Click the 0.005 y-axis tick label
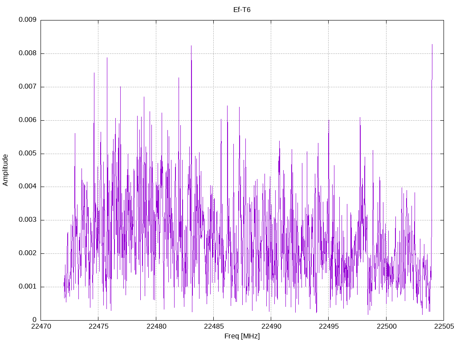The width and height of the screenshot is (456, 342). point(28,153)
